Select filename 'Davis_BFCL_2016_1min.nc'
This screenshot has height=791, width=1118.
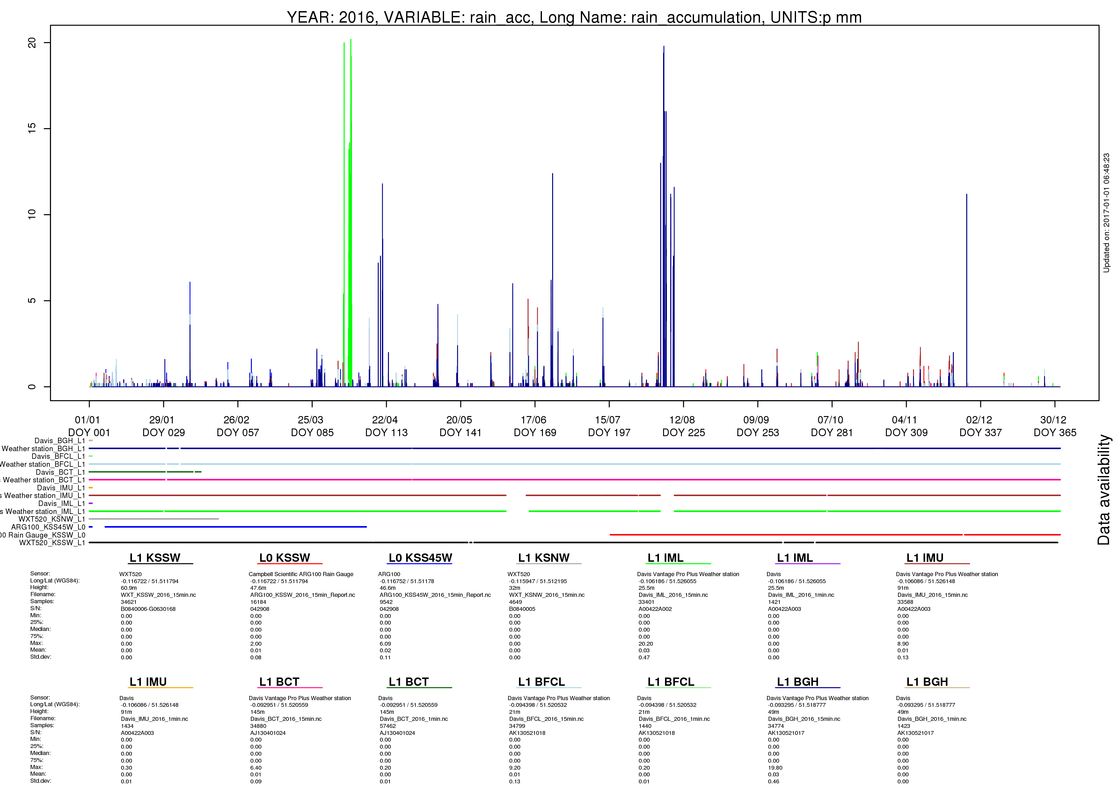point(675,719)
